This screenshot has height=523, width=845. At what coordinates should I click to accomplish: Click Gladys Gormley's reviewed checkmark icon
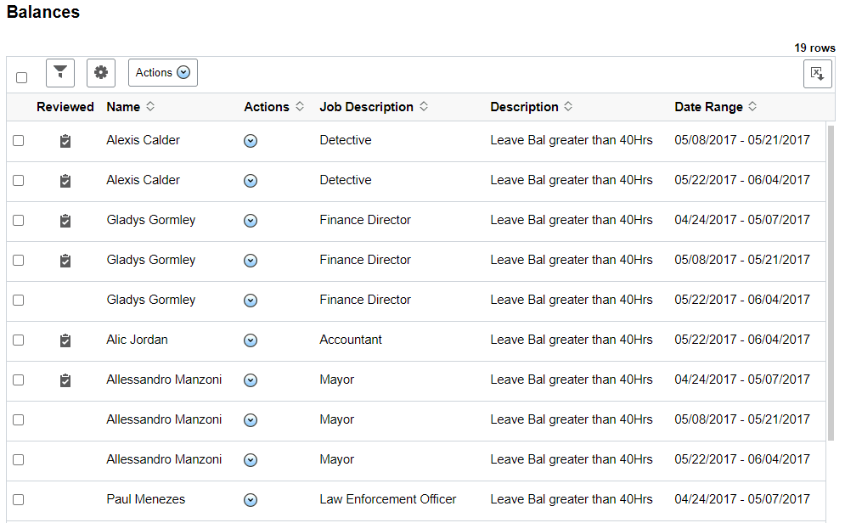65,220
